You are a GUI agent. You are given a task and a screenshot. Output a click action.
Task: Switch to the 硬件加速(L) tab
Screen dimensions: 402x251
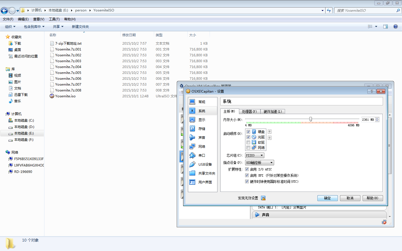point(273,112)
